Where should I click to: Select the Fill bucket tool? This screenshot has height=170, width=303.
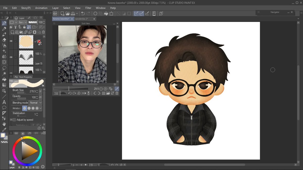point(4,79)
